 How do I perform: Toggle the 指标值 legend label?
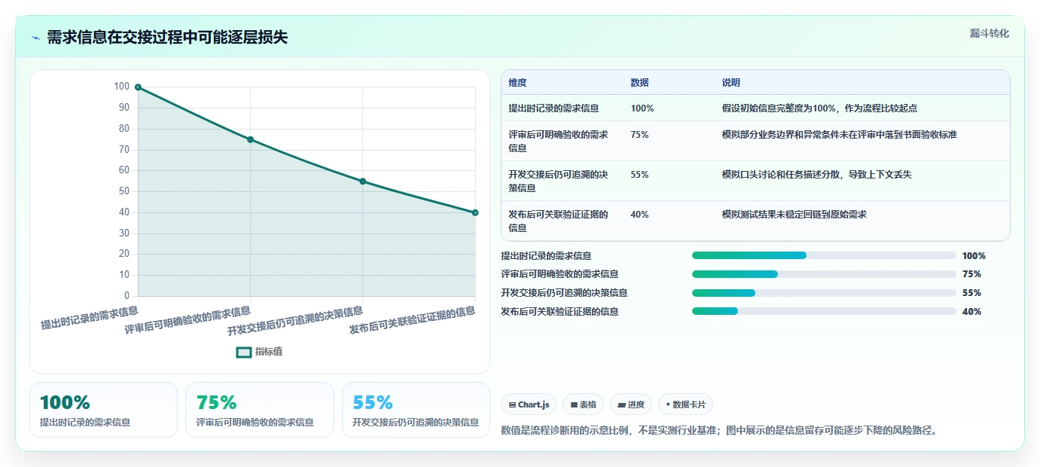point(269,352)
